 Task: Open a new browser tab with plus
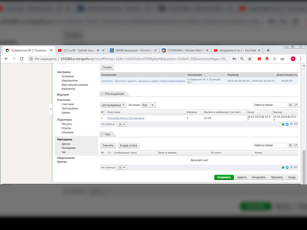pyautogui.click(x=268, y=50)
